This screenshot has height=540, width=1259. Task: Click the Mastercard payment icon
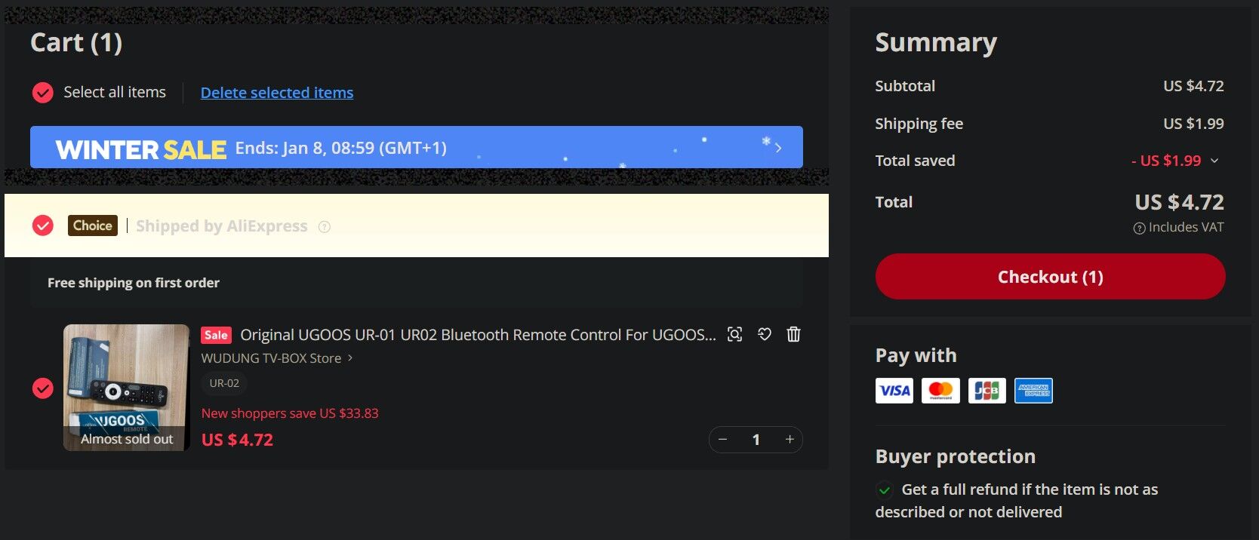point(940,391)
